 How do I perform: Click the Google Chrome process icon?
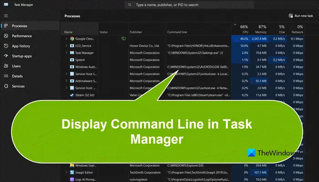coord(72,39)
